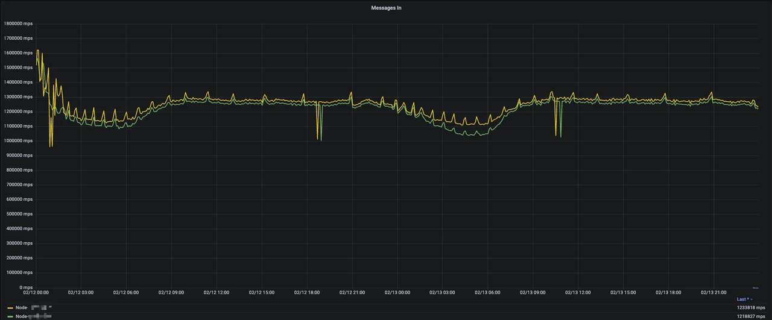This screenshot has width=772, height=320.
Task: Click the 02/13 00:00 time axis label
Action: point(397,292)
